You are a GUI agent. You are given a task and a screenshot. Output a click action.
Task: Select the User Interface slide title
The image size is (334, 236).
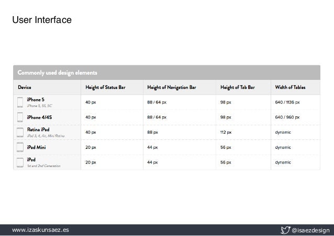pos(42,20)
